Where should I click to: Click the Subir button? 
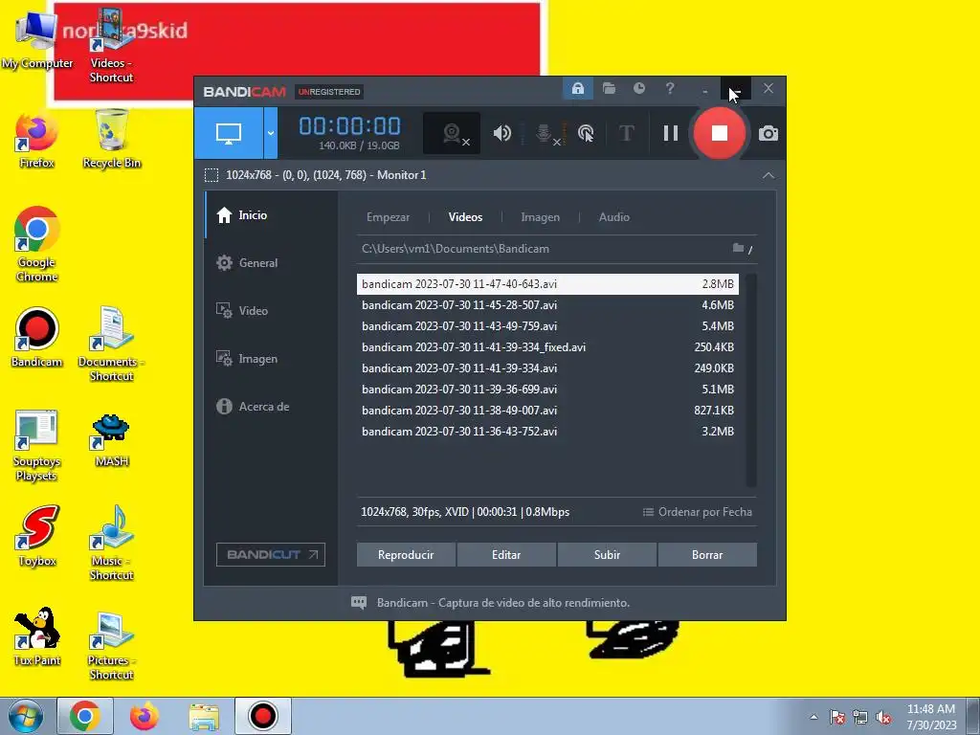coord(607,555)
